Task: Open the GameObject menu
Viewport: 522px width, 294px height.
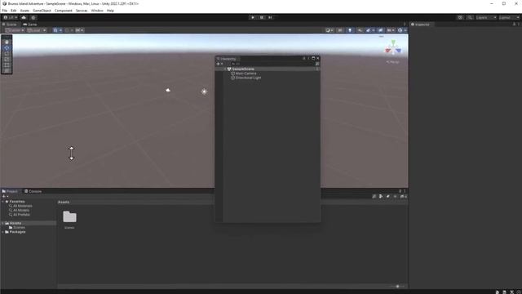Action: click(42, 11)
